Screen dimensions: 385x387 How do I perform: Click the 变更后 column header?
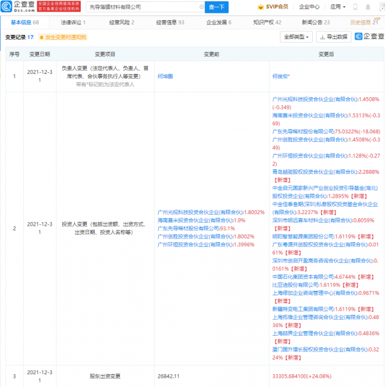pyautogui.click(x=326, y=54)
